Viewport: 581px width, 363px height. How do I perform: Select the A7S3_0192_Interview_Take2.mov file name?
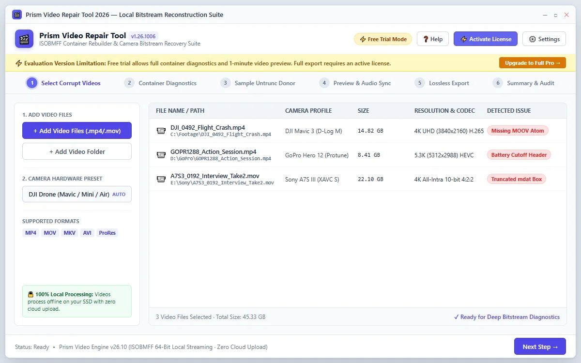click(x=215, y=176)
